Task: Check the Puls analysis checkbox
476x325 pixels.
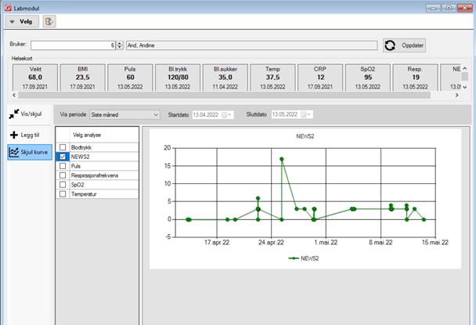Action: coord(63,166)
